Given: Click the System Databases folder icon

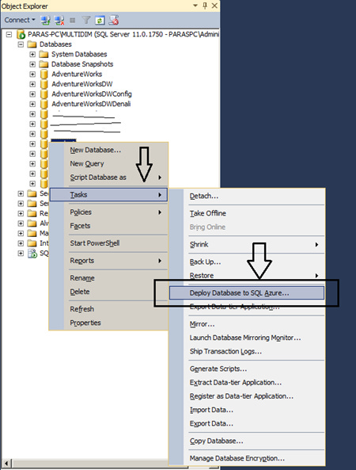Looking at the screenshot, I should (44, 54).
